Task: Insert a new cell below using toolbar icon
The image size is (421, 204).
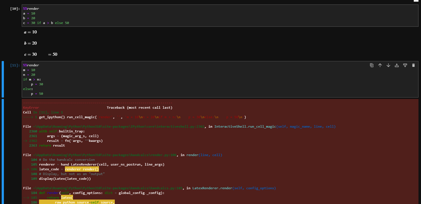Action: pyautogui.click(x=405, y=65)
